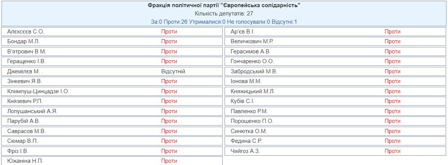This screenshot has width=448, height=165.
Task: Click the Парубій А.В. row
Action: coord(112,121)
